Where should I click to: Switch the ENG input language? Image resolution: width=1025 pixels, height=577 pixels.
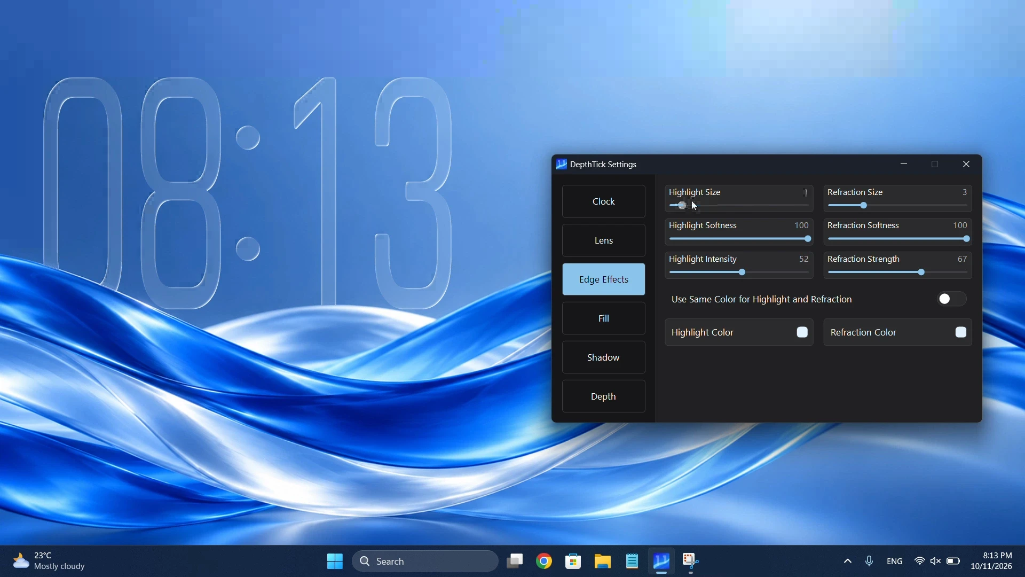click(895, 562)
